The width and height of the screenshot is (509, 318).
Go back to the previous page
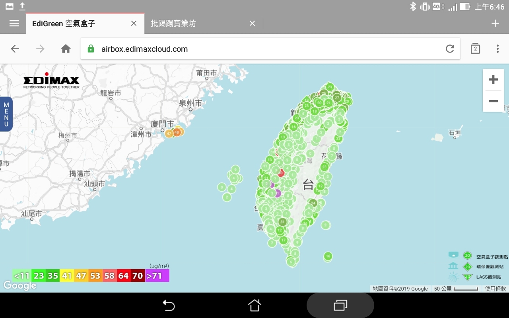[15, 49]
